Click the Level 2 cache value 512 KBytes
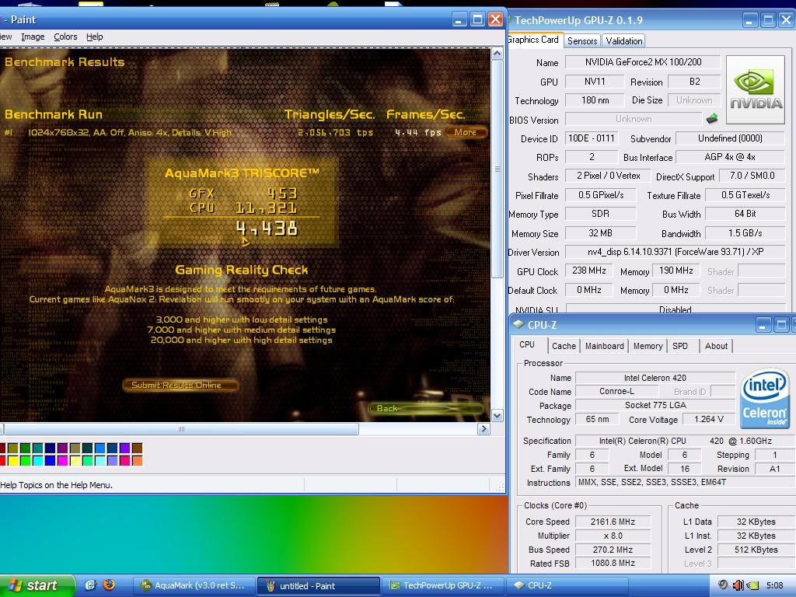 tap(756, 550)
